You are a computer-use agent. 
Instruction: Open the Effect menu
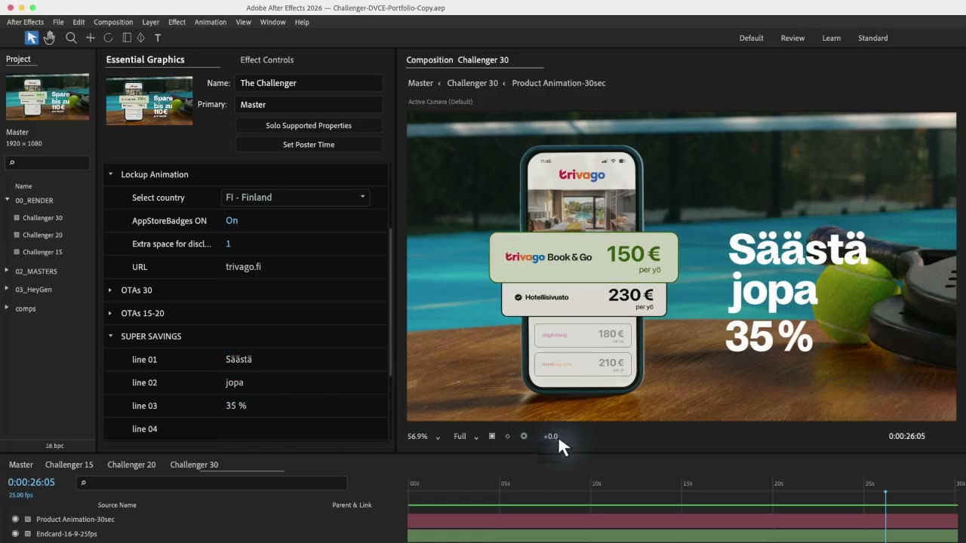[x=177, y=22]
